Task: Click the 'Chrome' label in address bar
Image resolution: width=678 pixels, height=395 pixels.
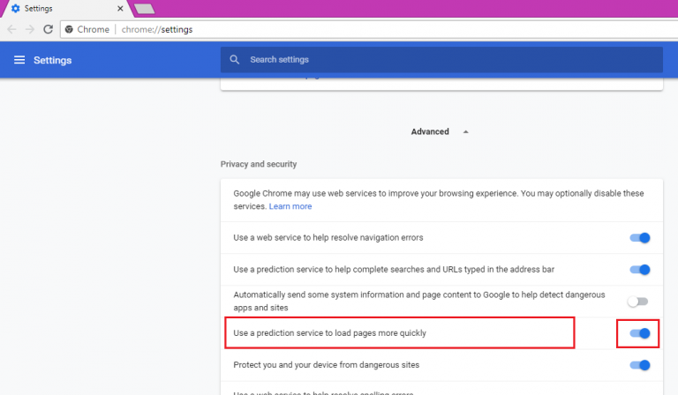Action: pyautogui.click(x=93, y=29)
